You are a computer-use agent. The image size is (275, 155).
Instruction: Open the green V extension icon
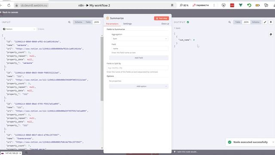(241, 6)
